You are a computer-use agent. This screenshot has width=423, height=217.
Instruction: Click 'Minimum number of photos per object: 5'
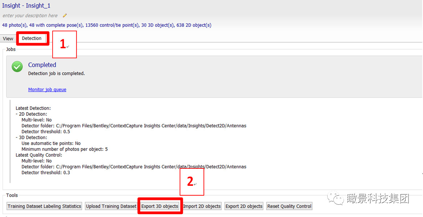point(65,149)
